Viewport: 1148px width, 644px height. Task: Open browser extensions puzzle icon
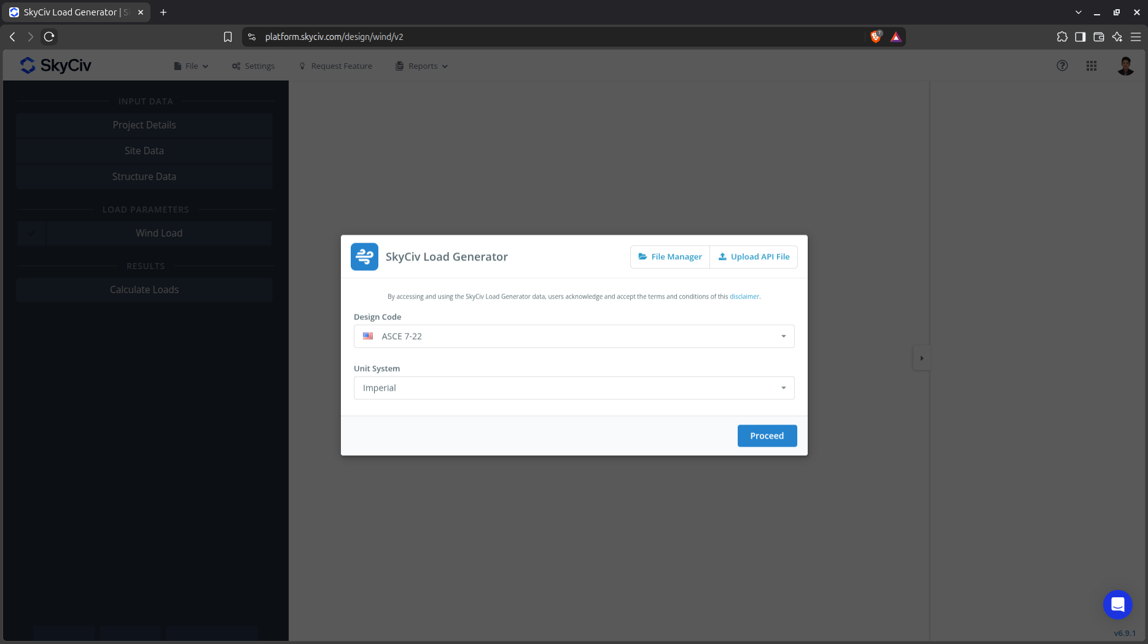pos(1062,37)
